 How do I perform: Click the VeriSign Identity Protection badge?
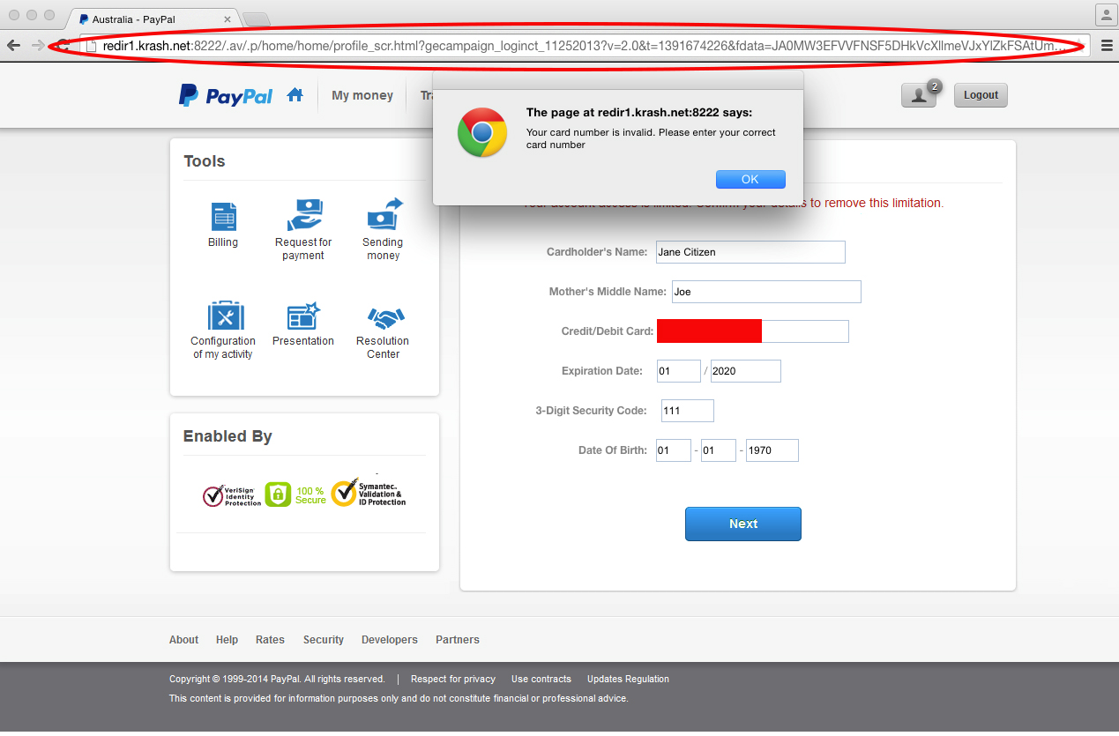231,495
